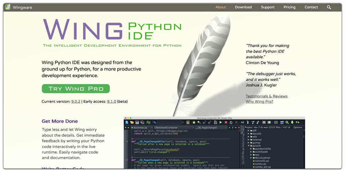Open the Why Wing Pro? link
345x172 pixels.
tap(259, 101)
